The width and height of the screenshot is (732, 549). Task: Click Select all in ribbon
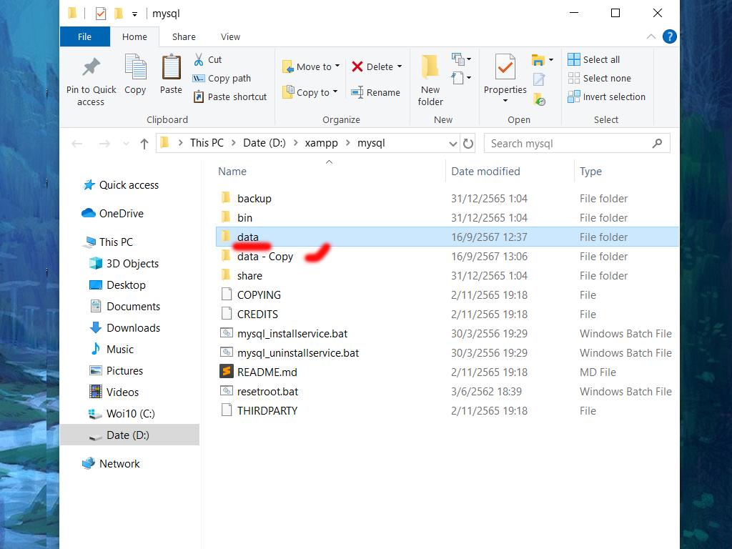[x=594, y=59]
